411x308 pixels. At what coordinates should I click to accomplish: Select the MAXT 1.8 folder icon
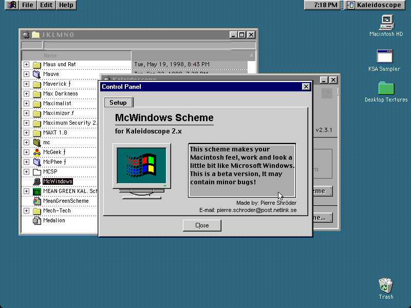(x=37, y=133)
